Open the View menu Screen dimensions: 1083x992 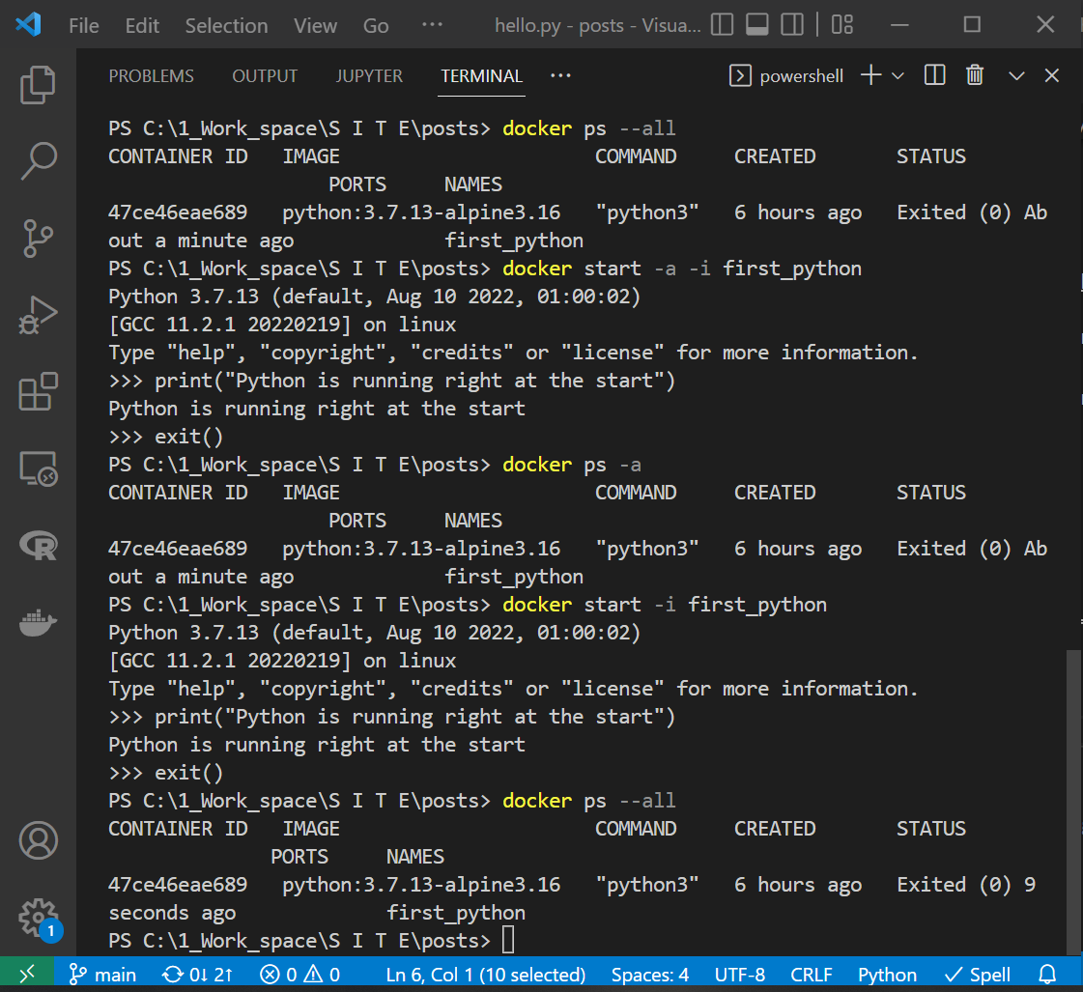point(315,25)
